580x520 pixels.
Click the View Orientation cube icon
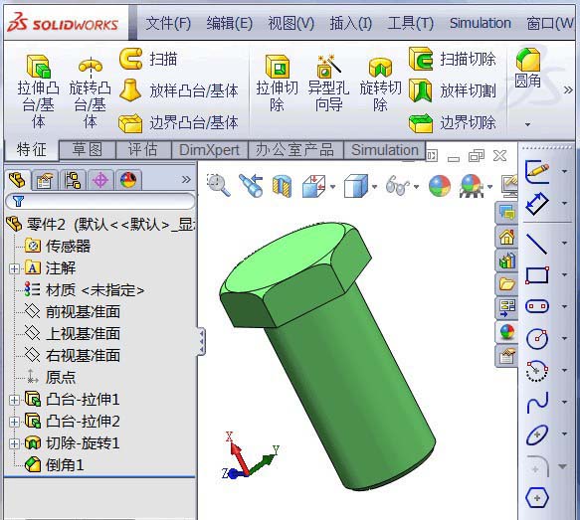pos(313,186)
